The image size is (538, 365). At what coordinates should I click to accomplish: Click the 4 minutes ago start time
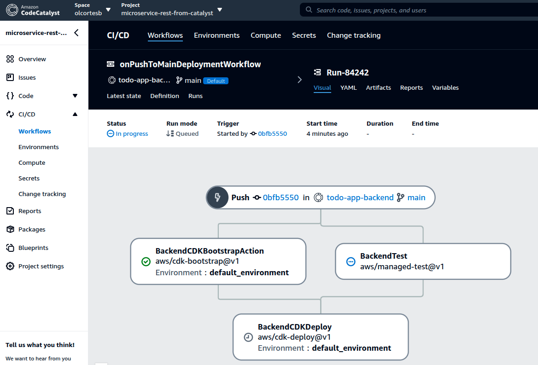point(327,133)
